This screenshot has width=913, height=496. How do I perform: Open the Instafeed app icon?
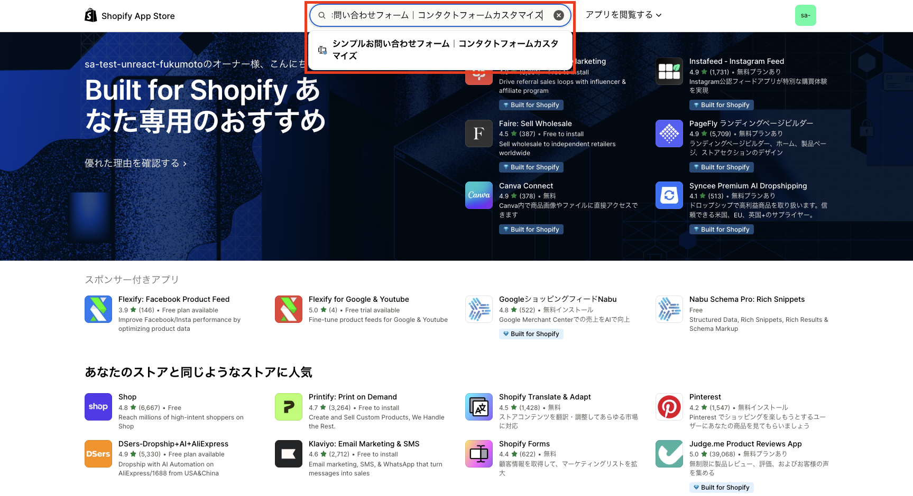point(669,71)
